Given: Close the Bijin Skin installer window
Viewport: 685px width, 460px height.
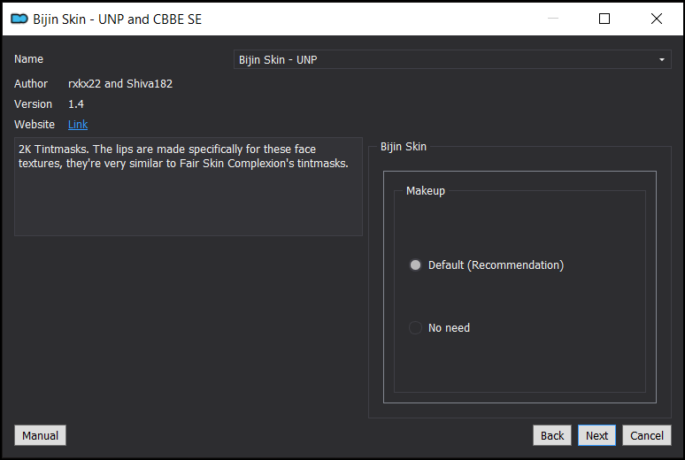Looking at the screenshot, I should 656,19.
